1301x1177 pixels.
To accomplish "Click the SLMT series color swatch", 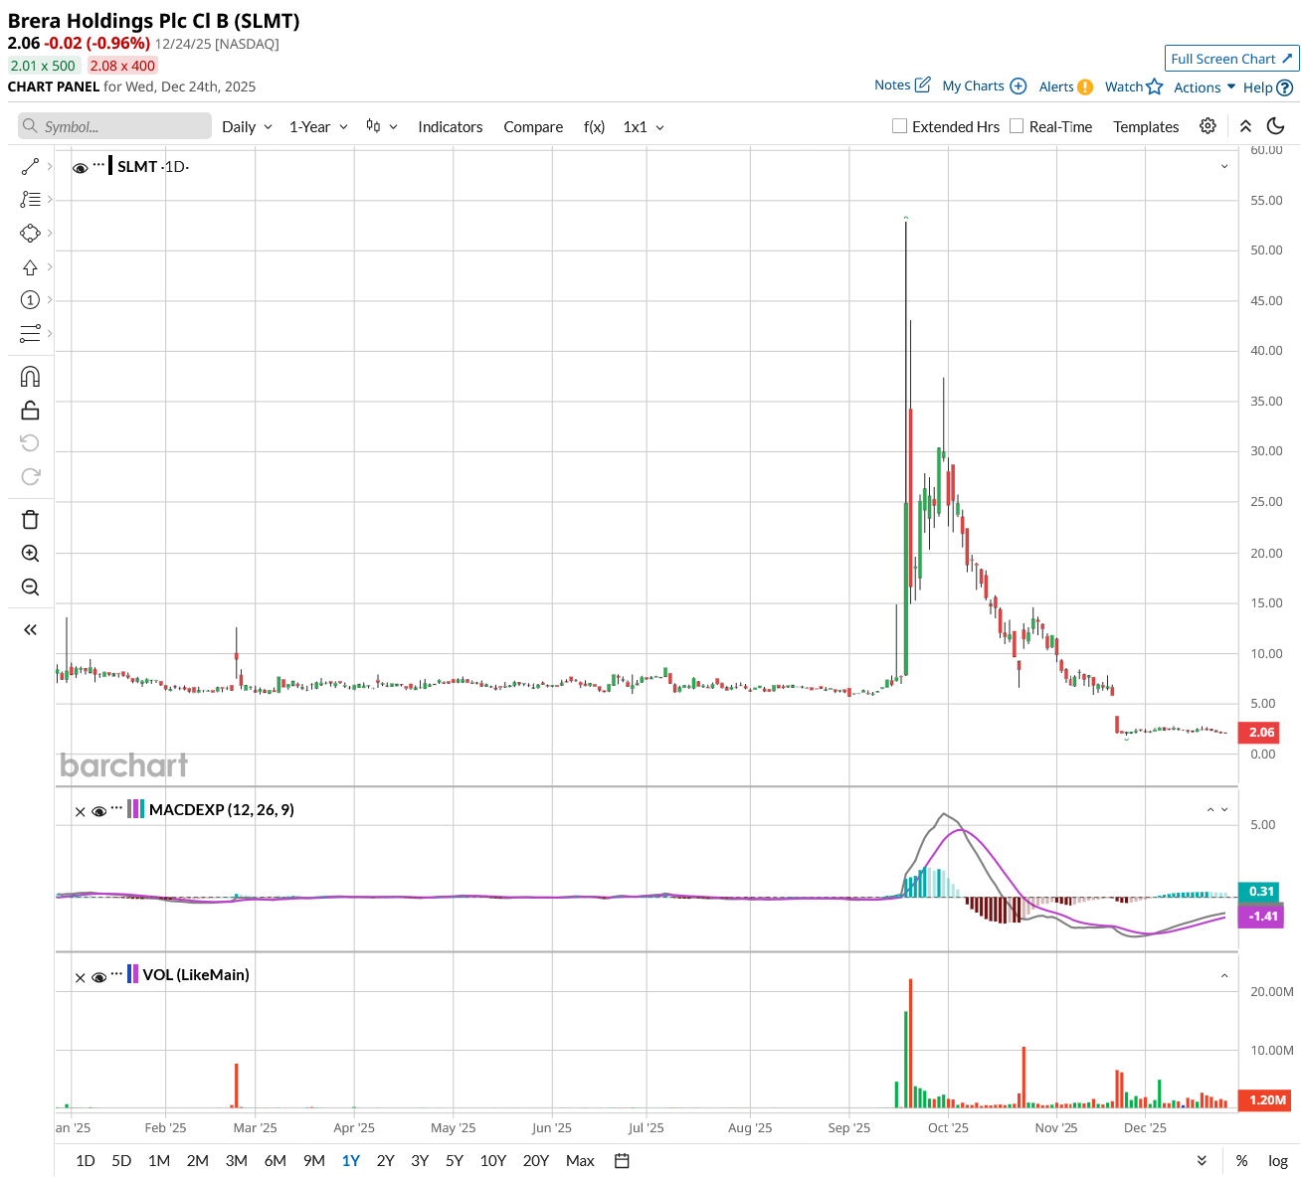I will (110, 166).
